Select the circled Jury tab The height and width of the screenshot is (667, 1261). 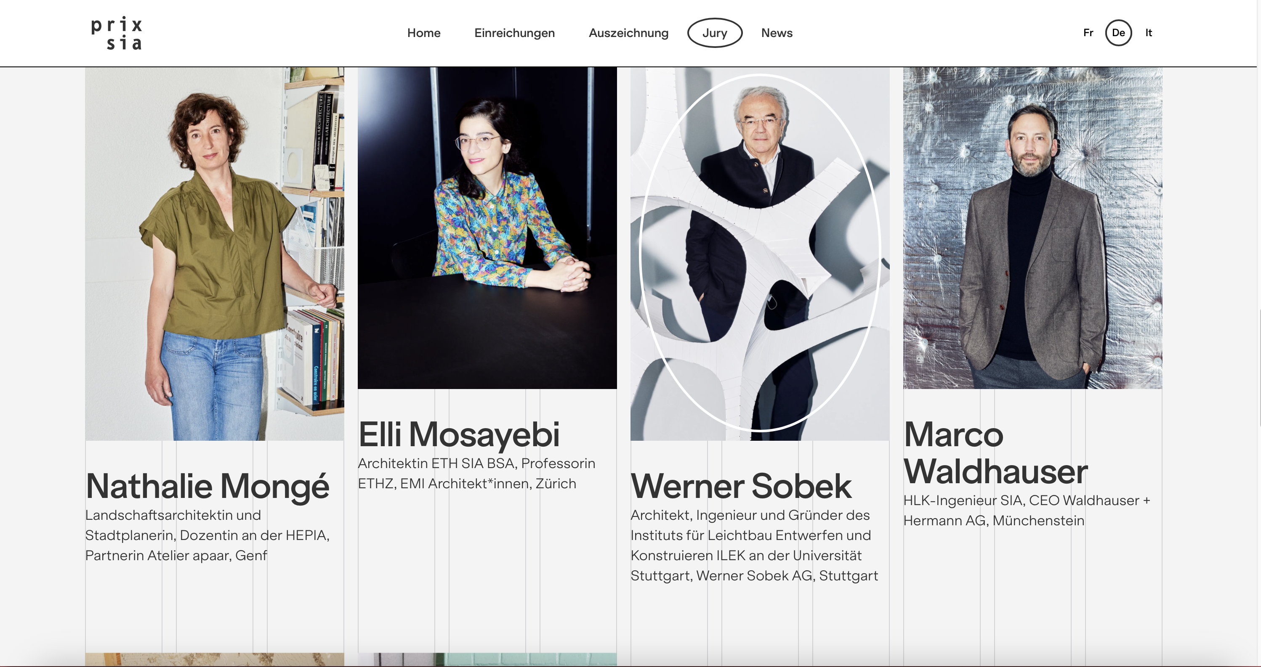[714, 33]
